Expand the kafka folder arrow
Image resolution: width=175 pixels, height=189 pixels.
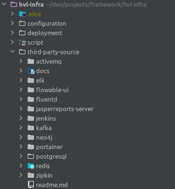point(21,128)
